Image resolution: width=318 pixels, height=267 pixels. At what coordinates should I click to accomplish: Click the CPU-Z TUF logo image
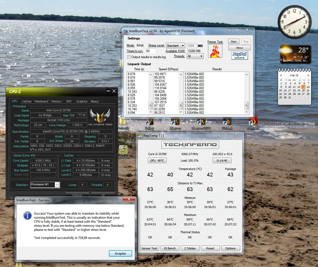pos(100,117)
